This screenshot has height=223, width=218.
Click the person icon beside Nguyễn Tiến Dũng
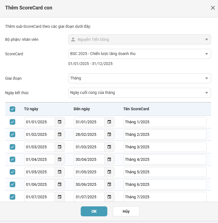coord(73,39)
